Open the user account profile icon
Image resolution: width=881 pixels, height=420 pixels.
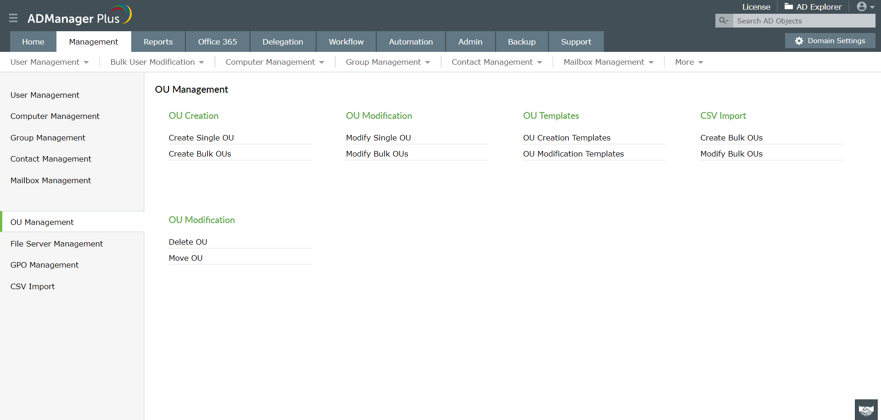coord(861,6)
